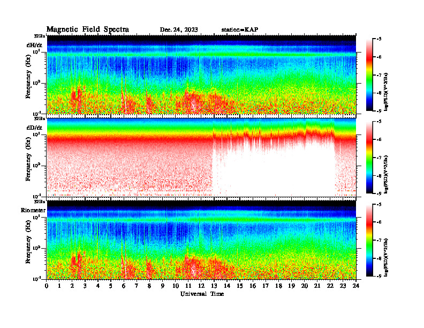Click the Riometer panel color scale bar
Image resolution: width=424 pixels, height=328 pixels.
369,240
